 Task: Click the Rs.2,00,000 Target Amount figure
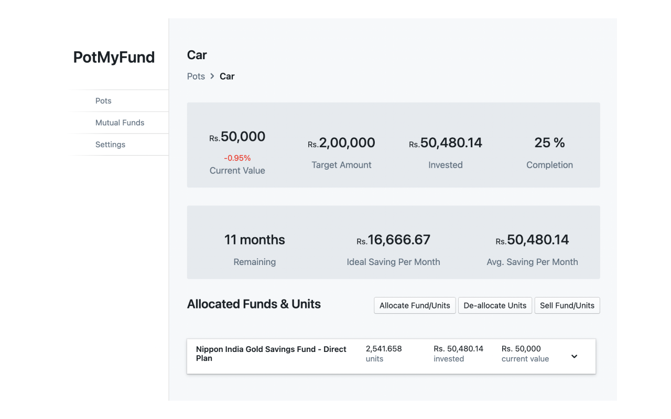point(341,142)
